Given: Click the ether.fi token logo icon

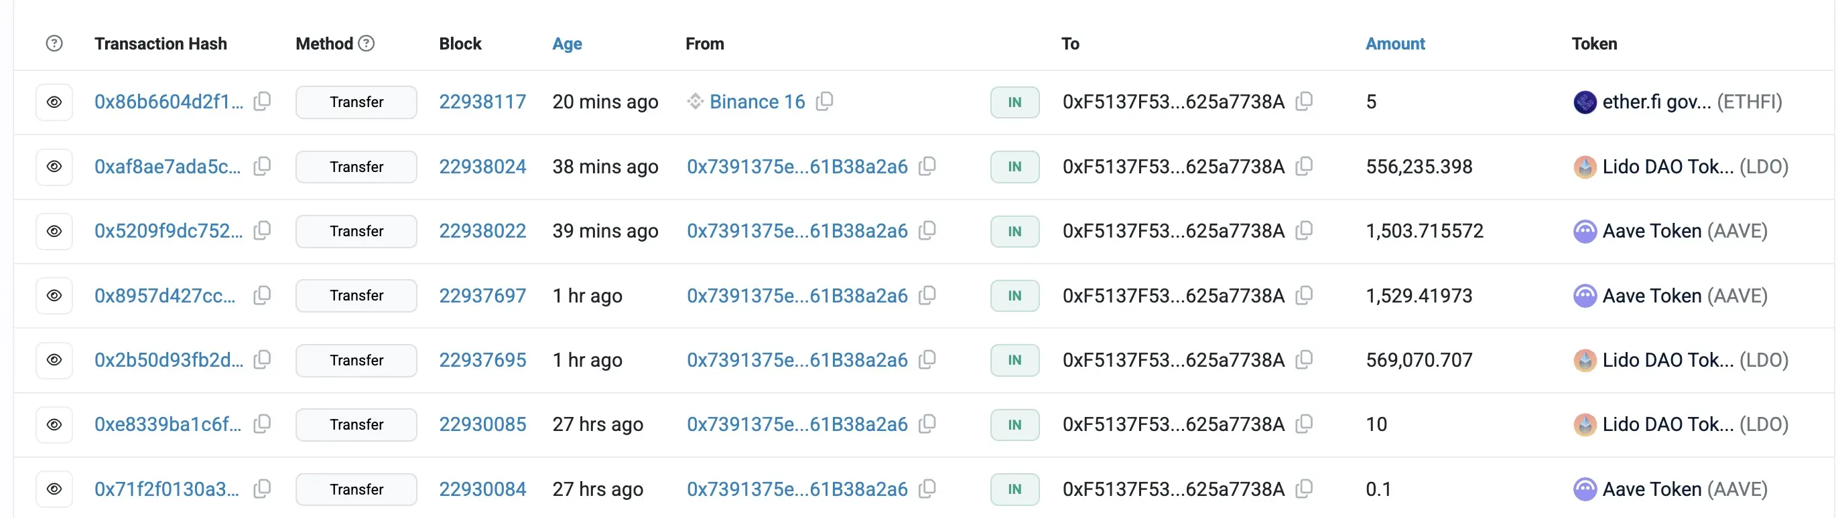Looking at the screenshot, I should coord(1585,102).
